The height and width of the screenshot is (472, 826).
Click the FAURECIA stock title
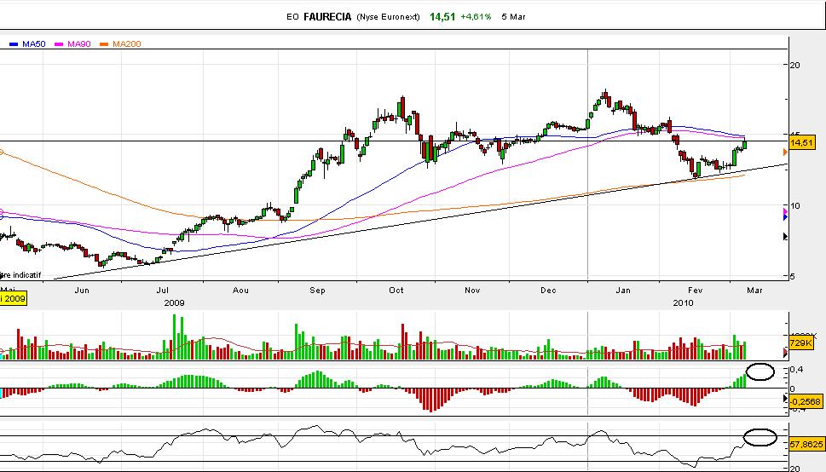click(x=327, y=17)
